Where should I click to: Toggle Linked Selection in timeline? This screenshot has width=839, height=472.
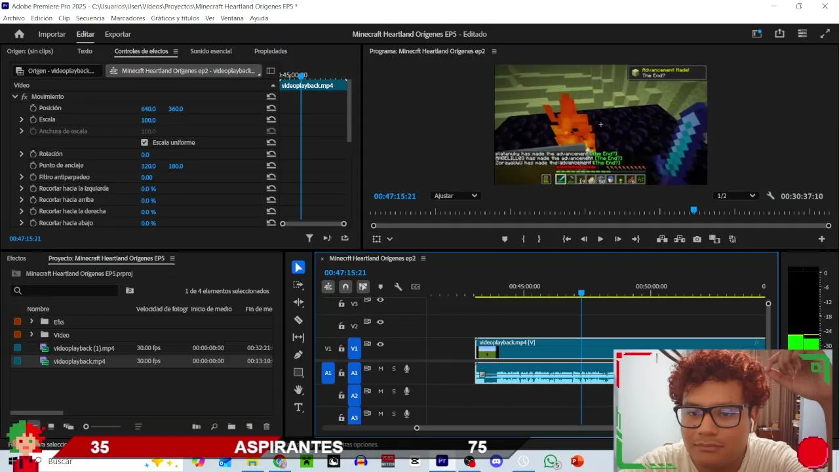click(x=362, y=286)
